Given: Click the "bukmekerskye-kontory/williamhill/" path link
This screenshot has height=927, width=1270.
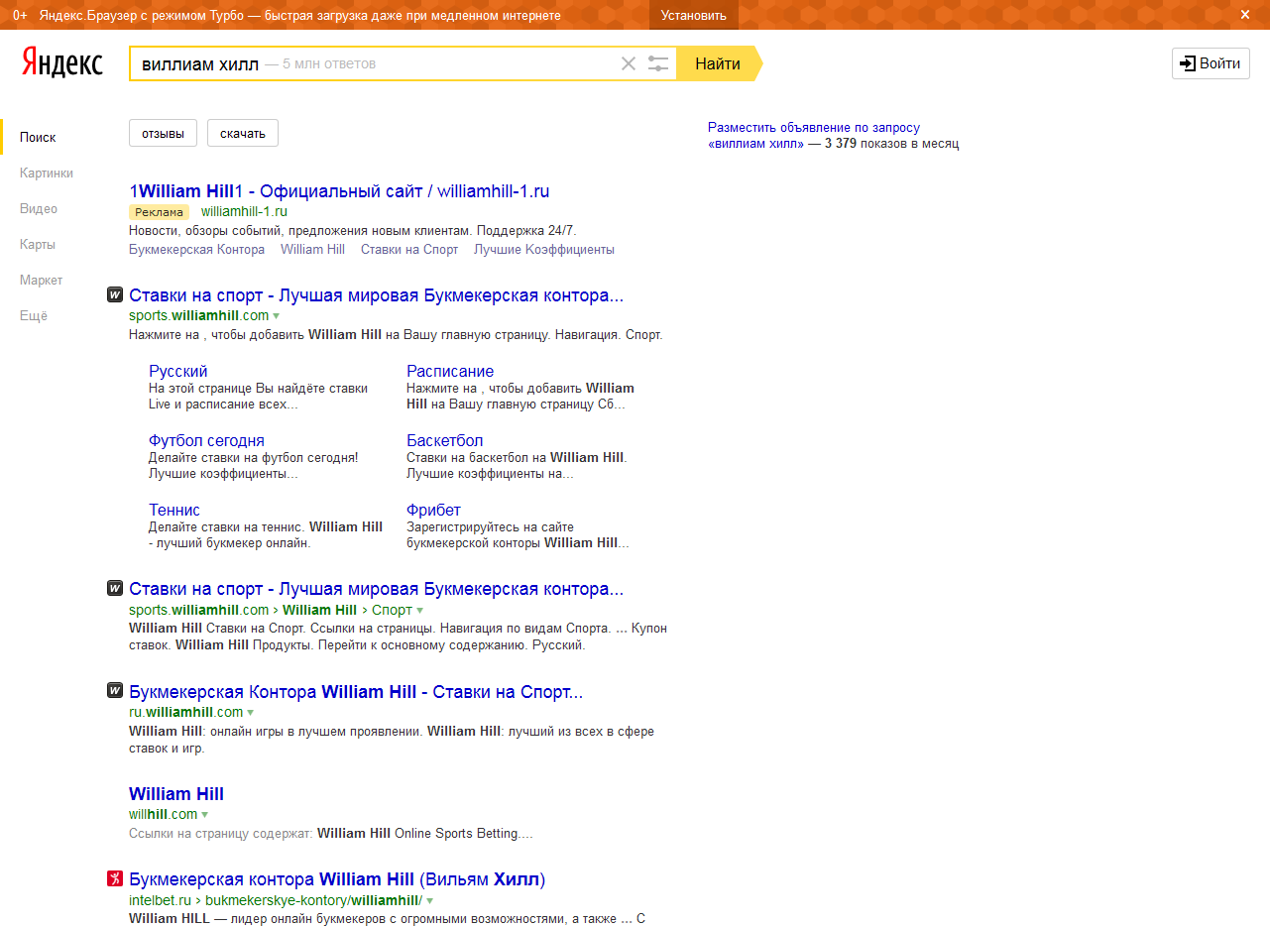Looking at the screenshot, I should point(313,900).
